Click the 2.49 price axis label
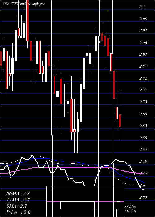 tap(143, 162)
